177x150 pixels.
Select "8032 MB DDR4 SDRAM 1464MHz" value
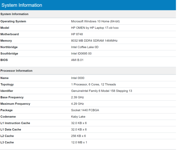point(94,41)
